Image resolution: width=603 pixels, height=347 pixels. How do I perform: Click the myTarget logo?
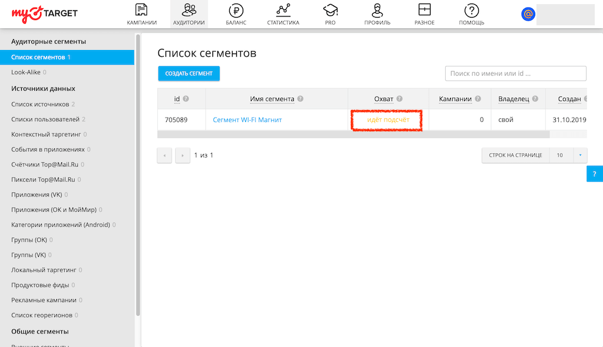[45, 13]
